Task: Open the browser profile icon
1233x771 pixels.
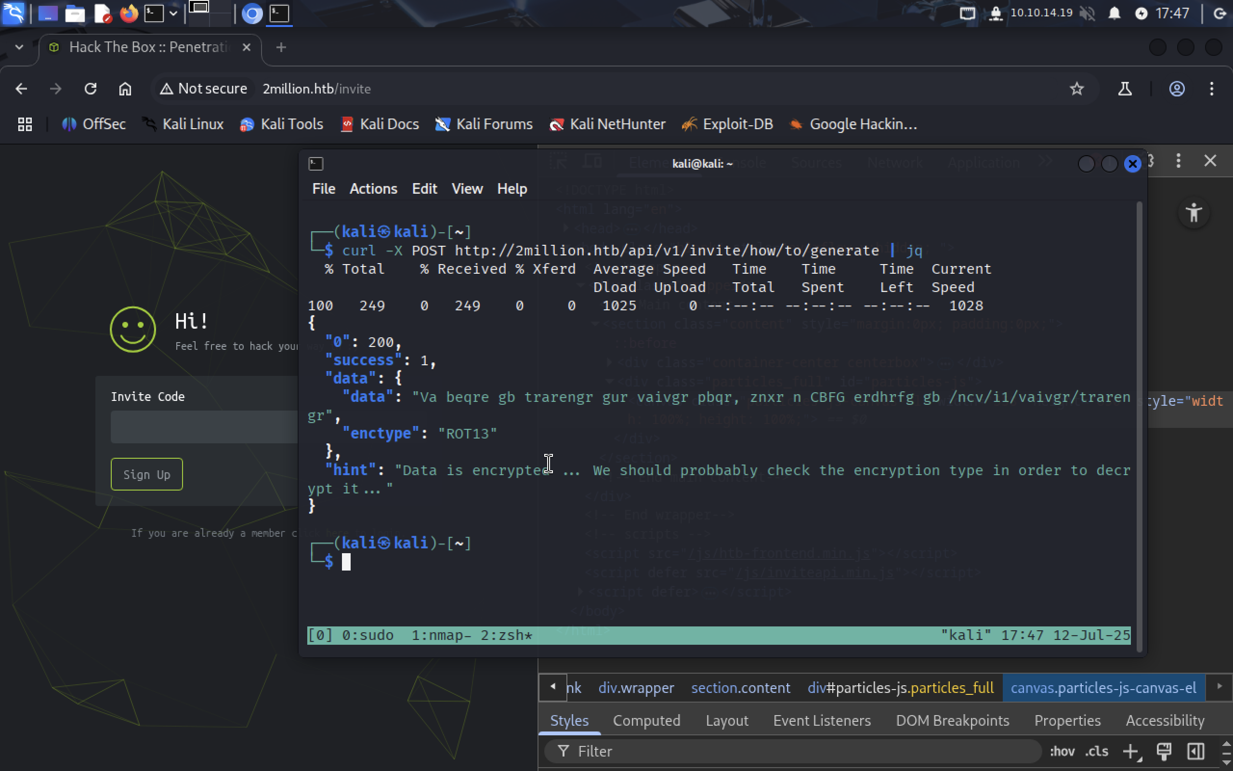Action: click(x=1177, y=89)
